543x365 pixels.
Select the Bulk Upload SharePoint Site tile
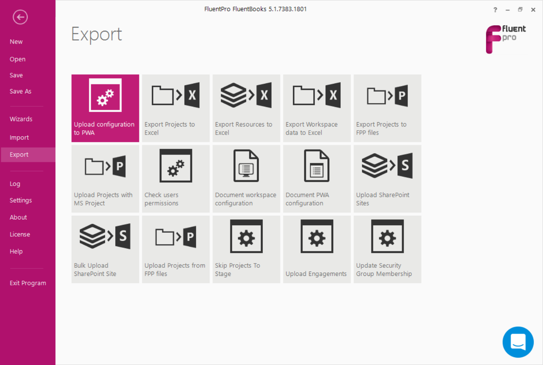[105, 249]
